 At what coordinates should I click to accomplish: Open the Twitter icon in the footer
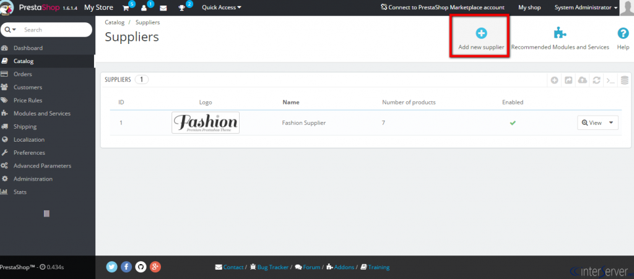[x=112, y=267]
